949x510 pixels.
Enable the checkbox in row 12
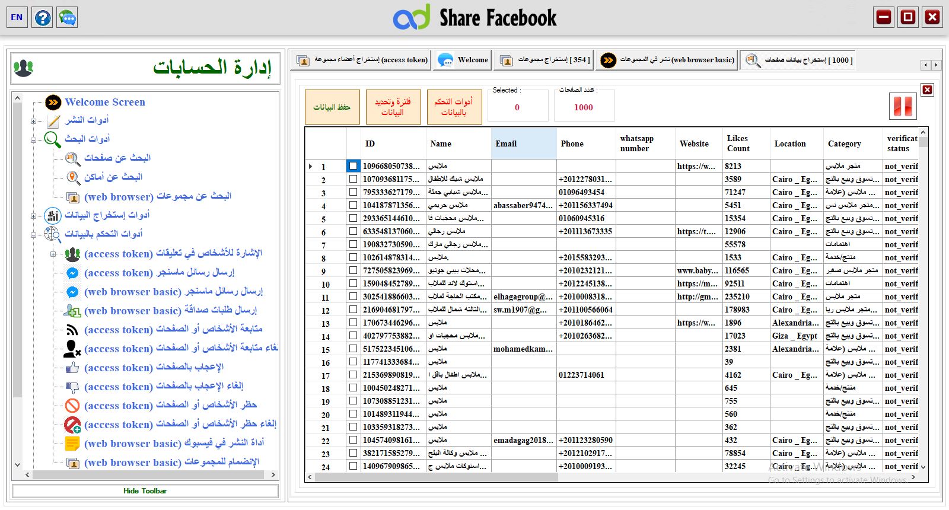(353, 310)
